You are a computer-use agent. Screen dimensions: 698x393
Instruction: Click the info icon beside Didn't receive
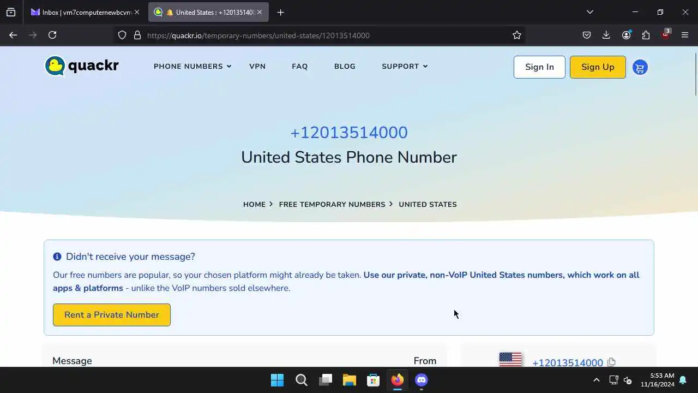coord(57,257)
